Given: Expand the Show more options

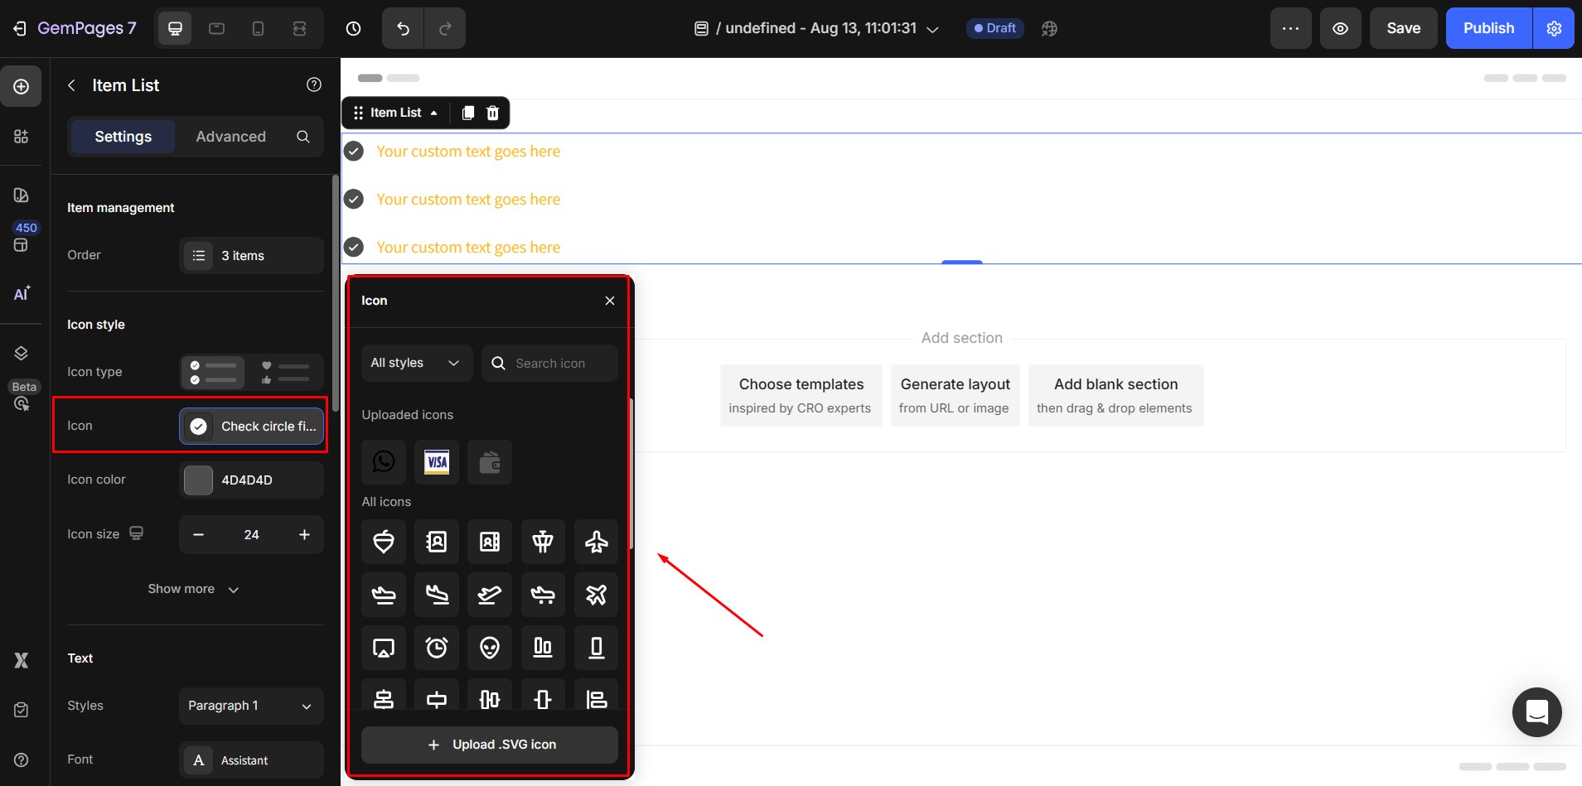Looking at the screenshot, I should pos(193,589).
